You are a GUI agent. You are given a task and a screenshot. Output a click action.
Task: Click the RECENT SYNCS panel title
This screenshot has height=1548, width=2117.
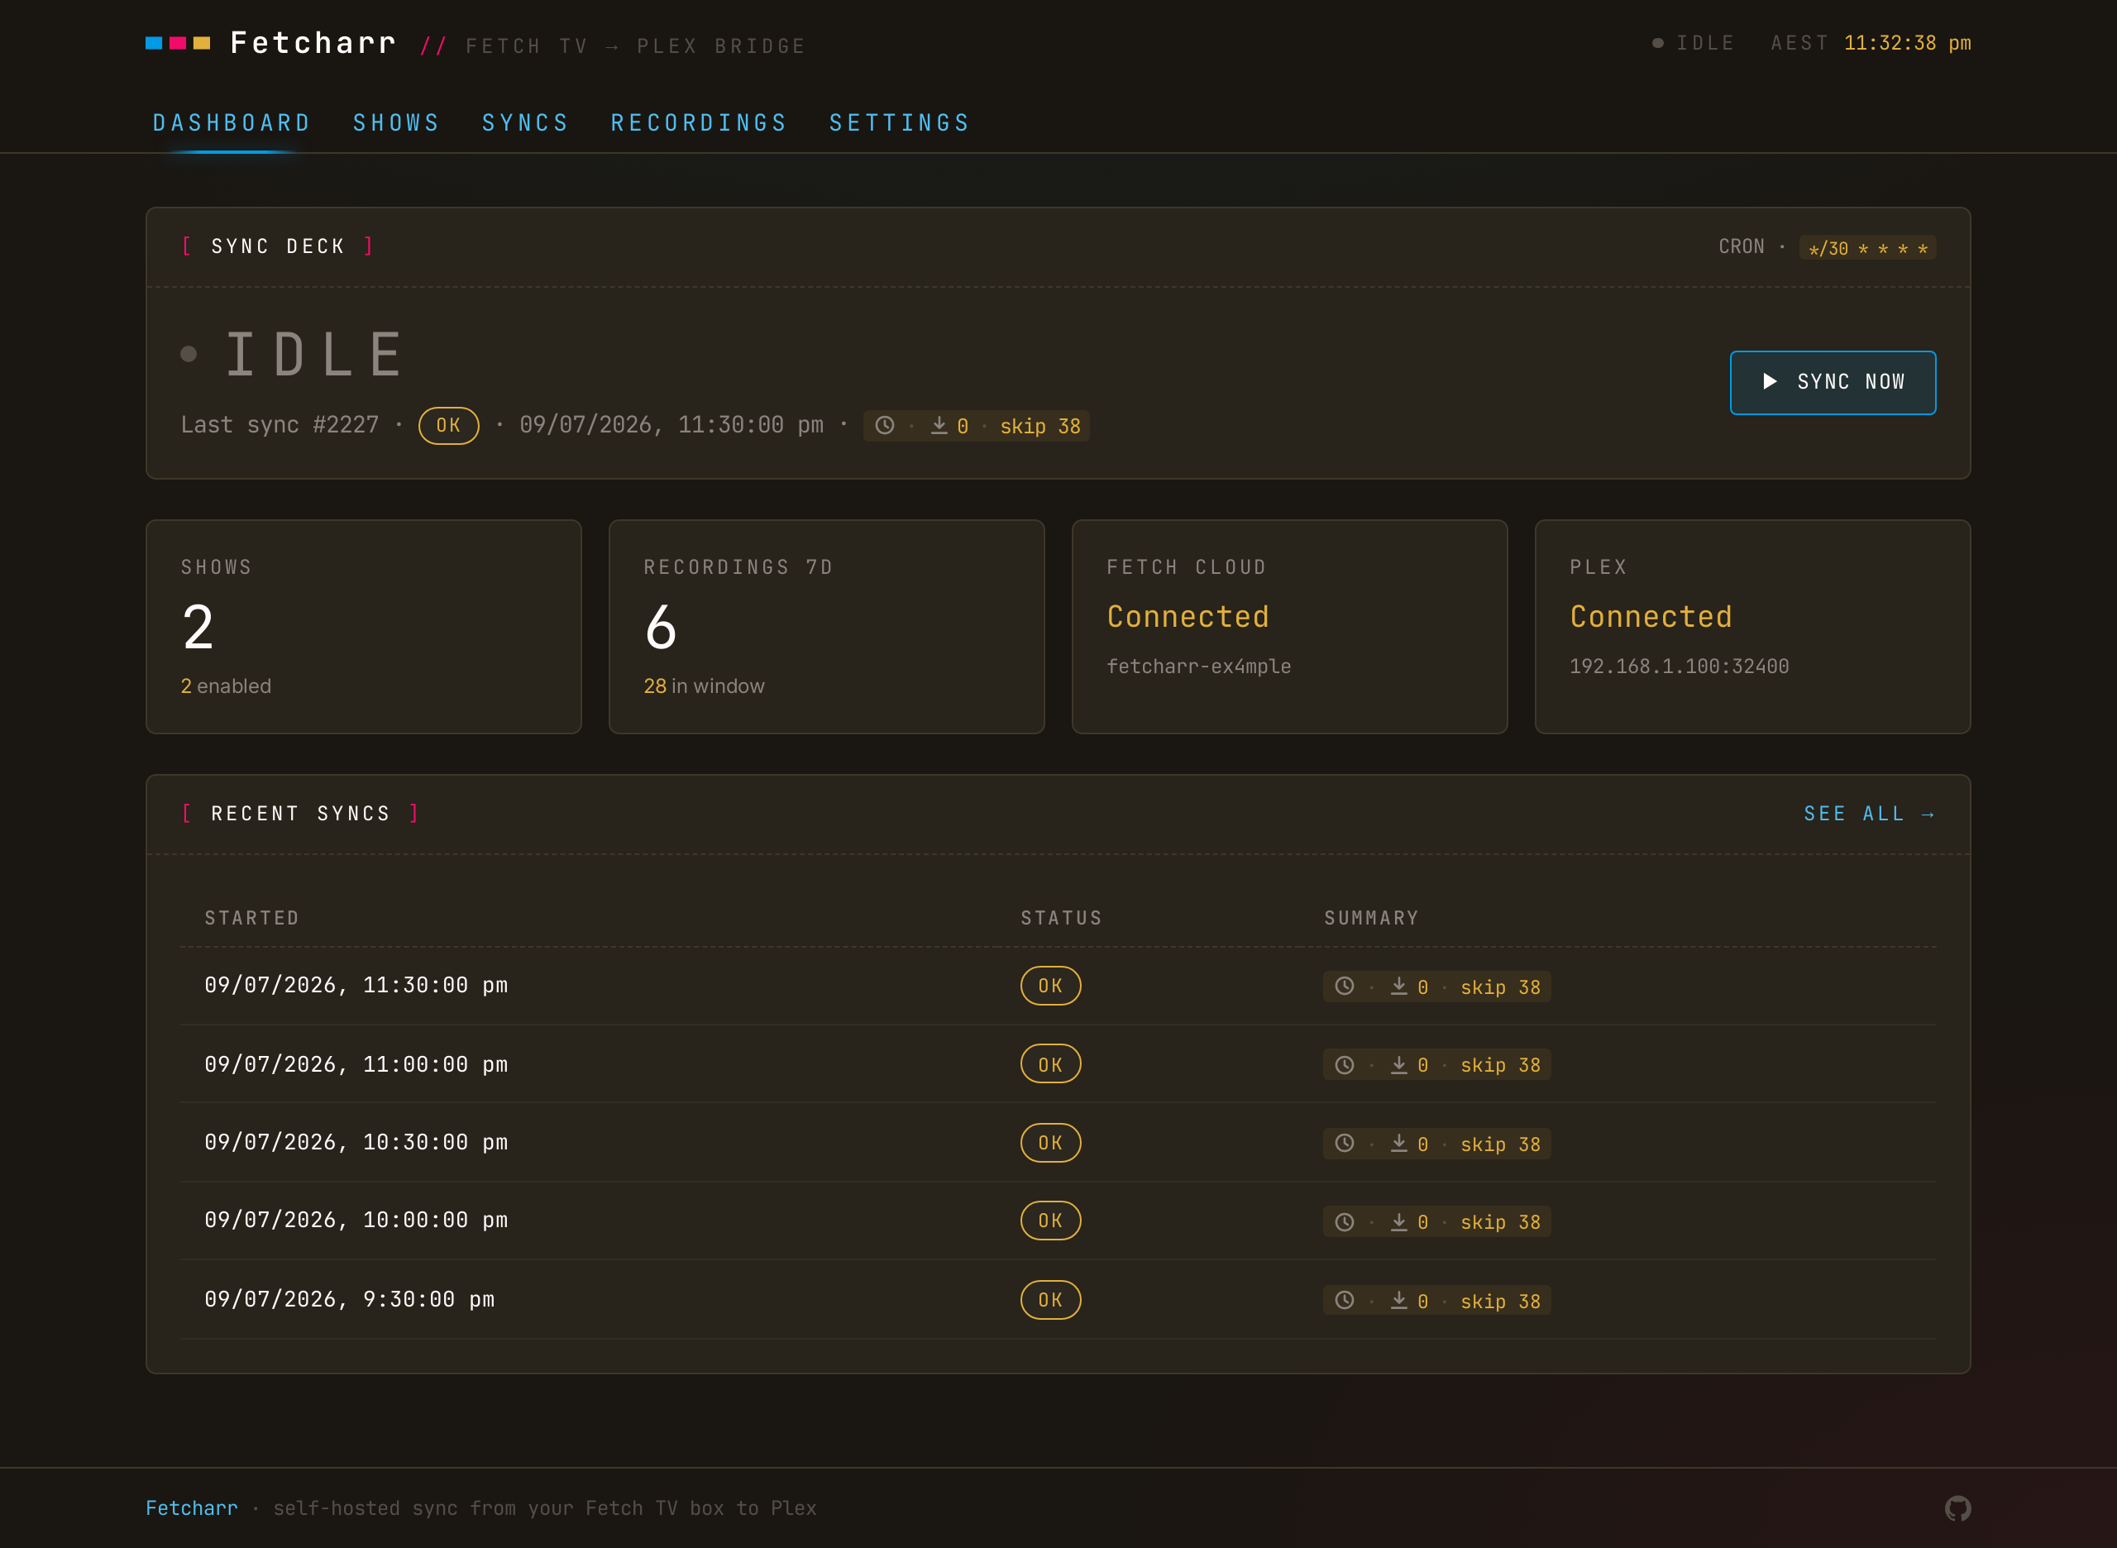[301, 814]
